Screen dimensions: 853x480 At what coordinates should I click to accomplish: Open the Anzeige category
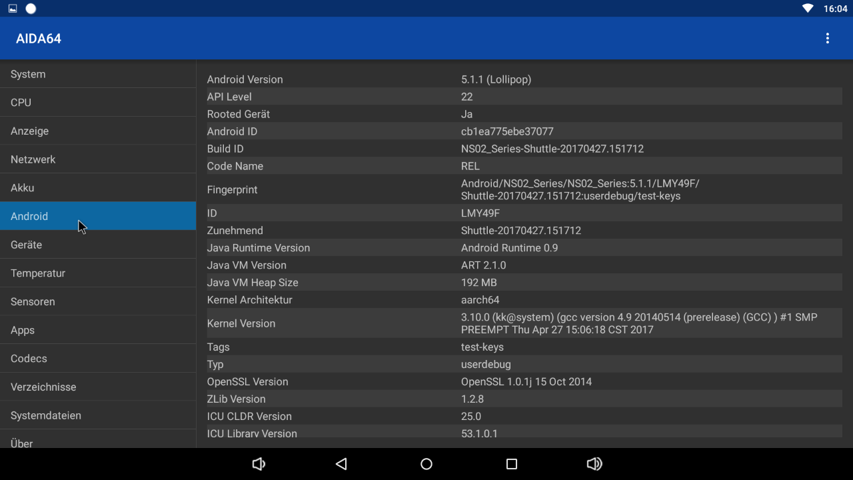pos(98,131)
